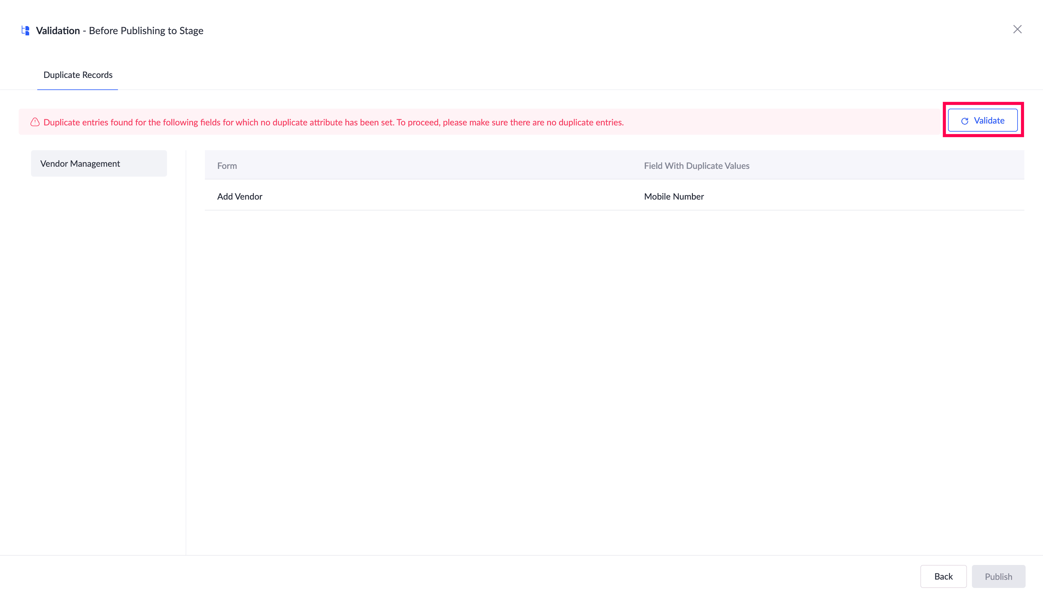This screenshot has width=1043, height=596.
Task: Click the Field With Duplicate Values column header
Action: point(696,166)
